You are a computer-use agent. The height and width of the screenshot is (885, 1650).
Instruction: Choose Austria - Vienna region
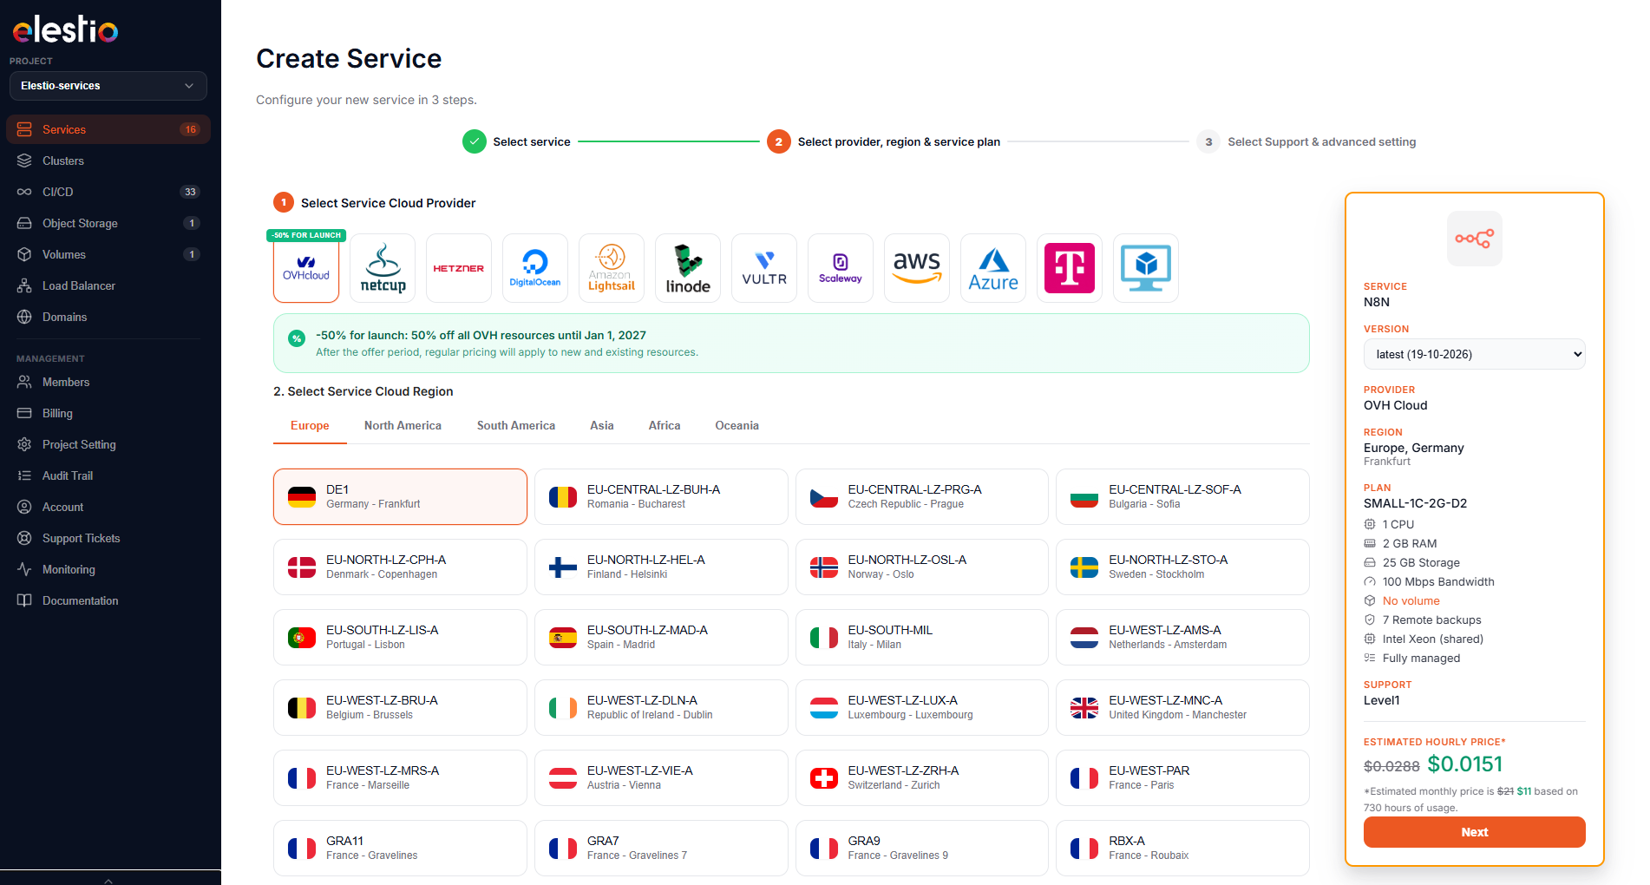[661, 778]
